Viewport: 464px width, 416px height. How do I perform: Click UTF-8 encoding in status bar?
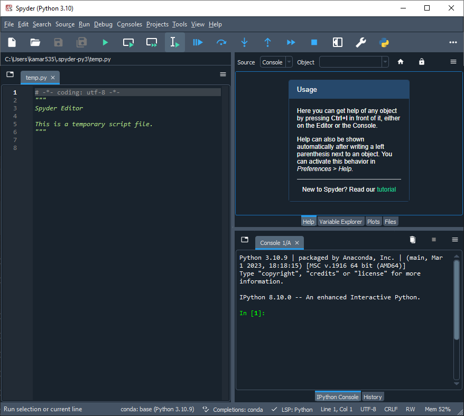coord(368,409)
